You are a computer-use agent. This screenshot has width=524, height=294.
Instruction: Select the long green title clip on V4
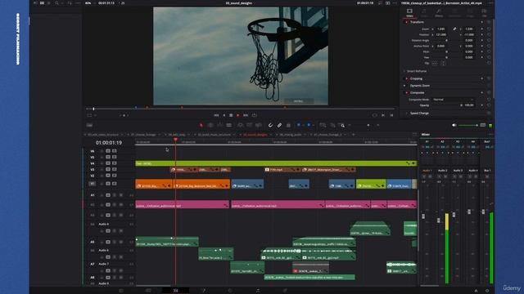pos(276,163)
